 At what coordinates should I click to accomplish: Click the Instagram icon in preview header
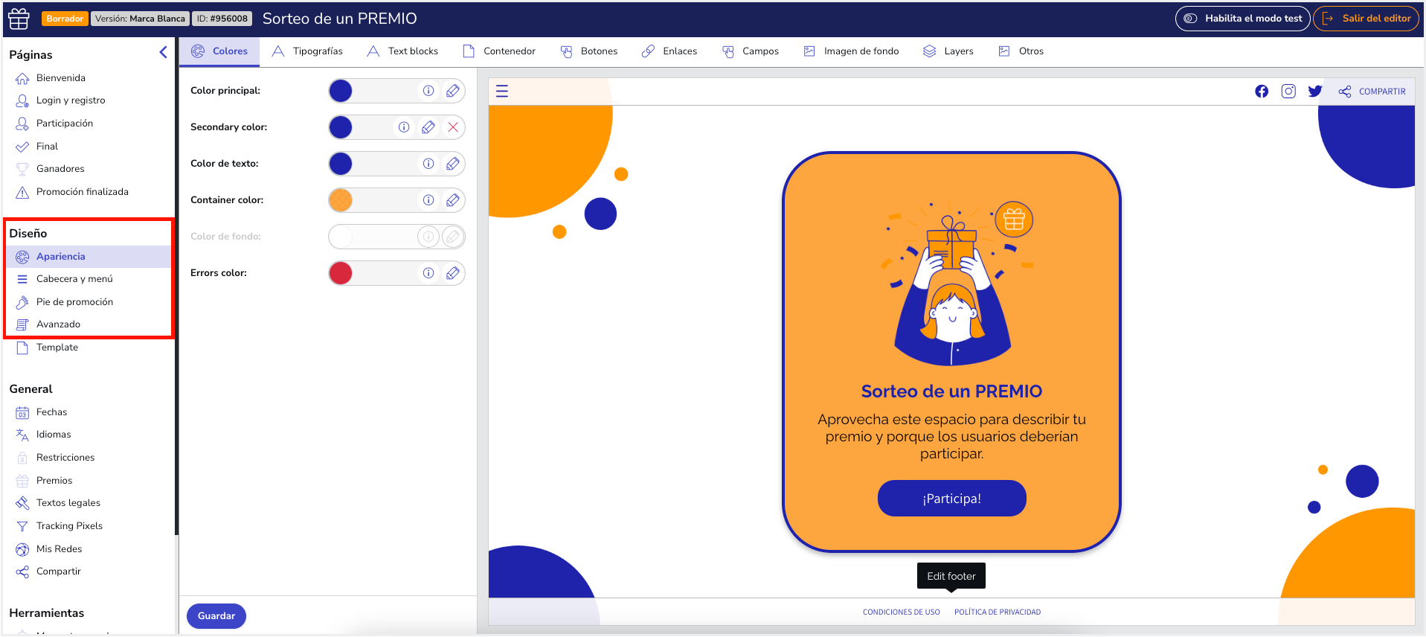pyautogui.click(x=1288, y=91)
